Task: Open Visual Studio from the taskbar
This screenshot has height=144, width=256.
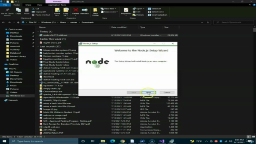Action: coord(162,141)
